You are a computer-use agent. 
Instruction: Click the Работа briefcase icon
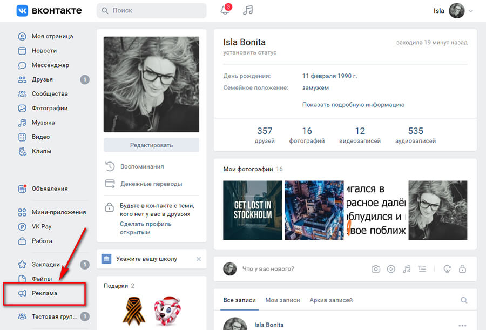[x=22, y=241]
